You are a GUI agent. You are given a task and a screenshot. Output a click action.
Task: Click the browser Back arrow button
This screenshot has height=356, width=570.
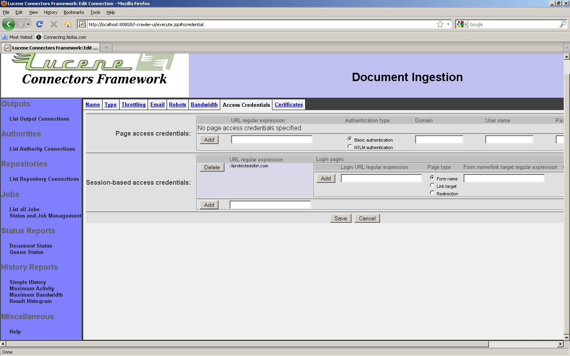[x=8, y=24]
